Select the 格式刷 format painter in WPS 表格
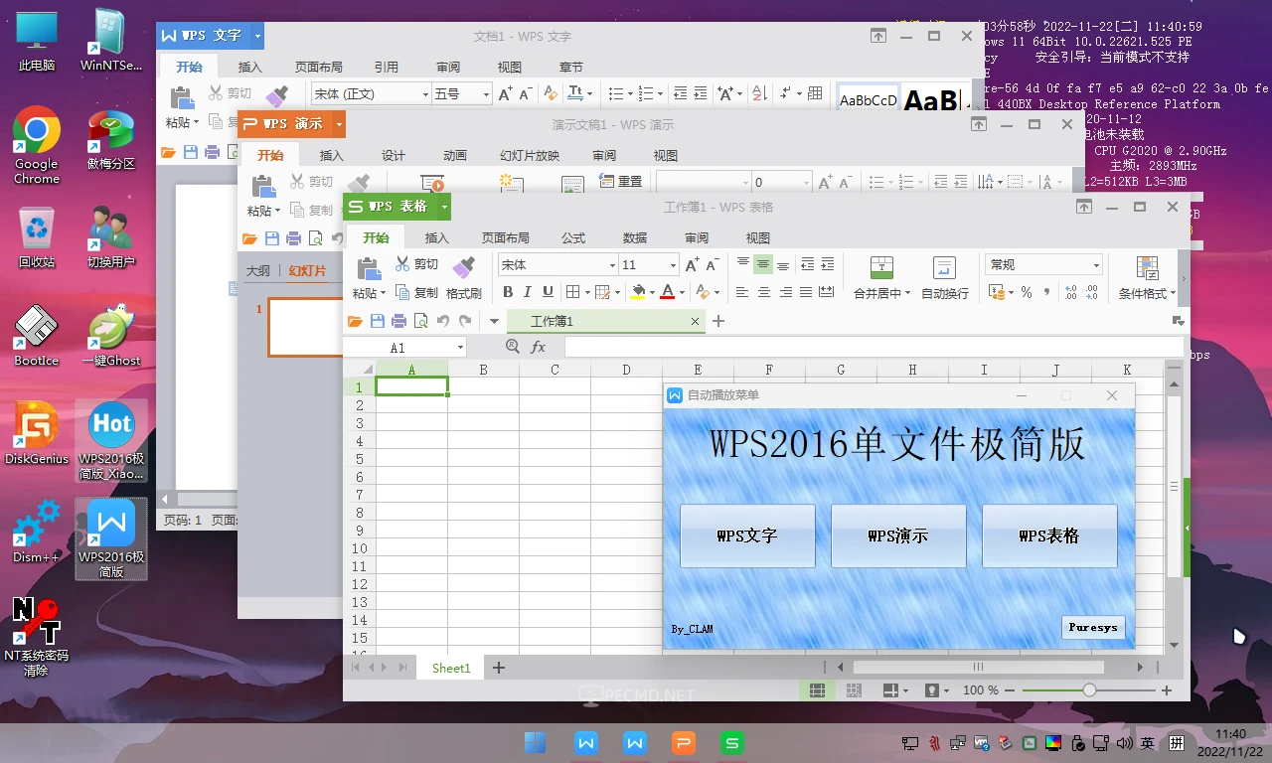Screen dimensions: 1272x763 (464, 278)
